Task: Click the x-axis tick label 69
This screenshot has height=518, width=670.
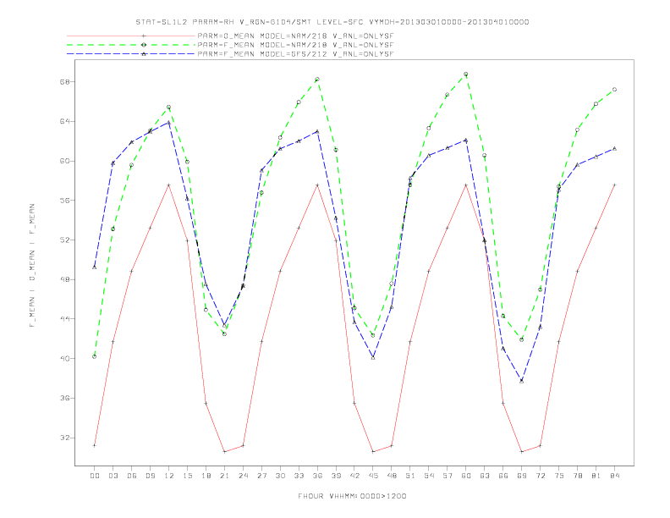Action: [522, 476]
